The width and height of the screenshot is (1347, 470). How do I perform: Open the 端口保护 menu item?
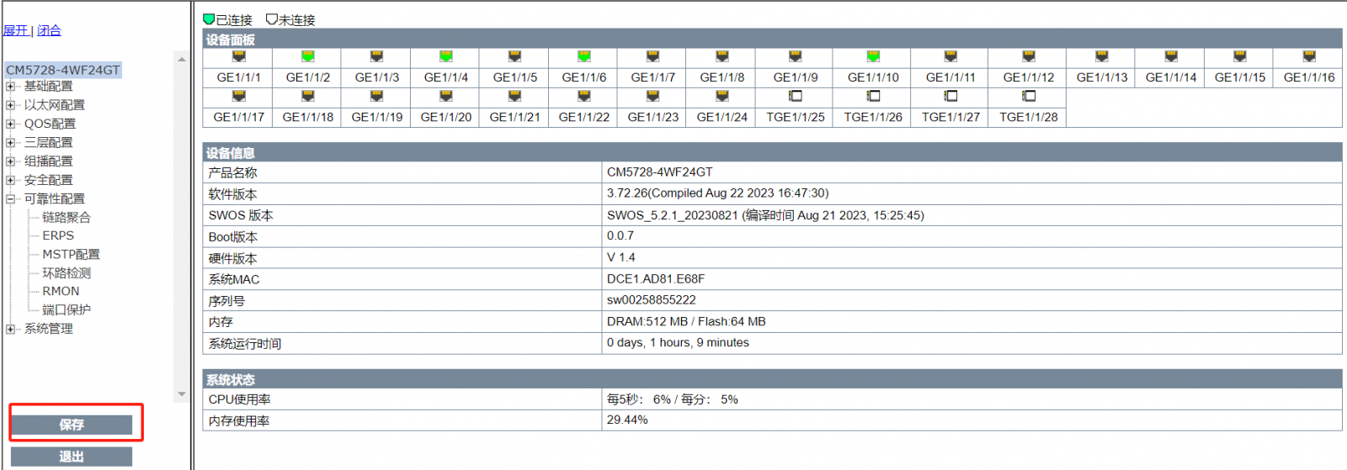[67, 310]
